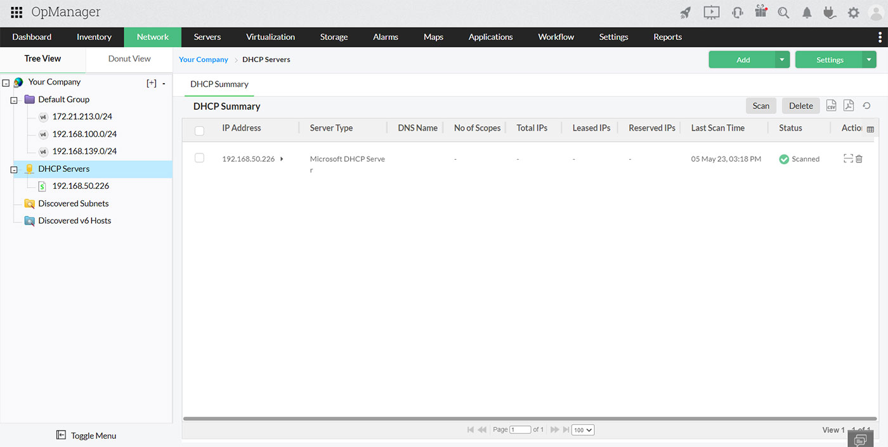
Task: Open the Add button dropdown arrow
Action: pyautogui.click(x=782, y=60)
